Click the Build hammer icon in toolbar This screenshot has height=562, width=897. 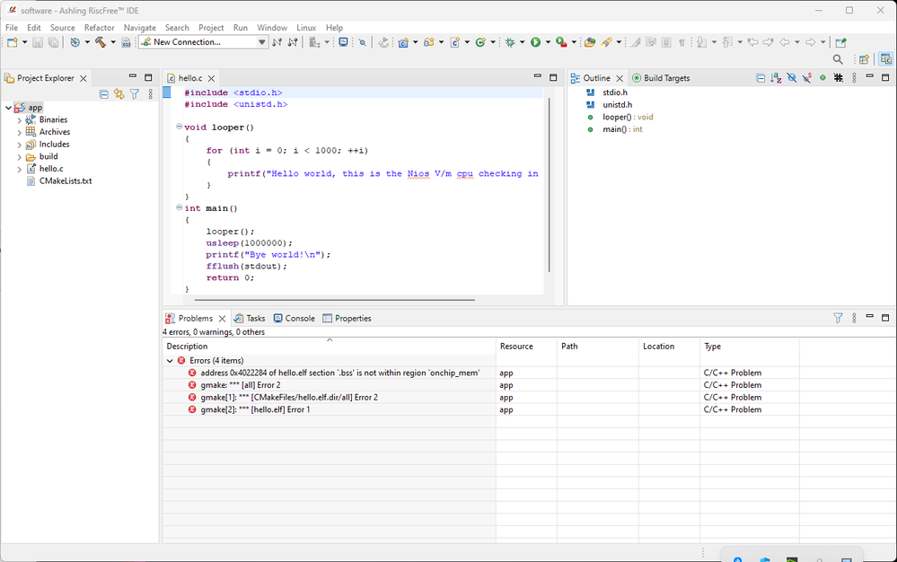tap(101, 42)
